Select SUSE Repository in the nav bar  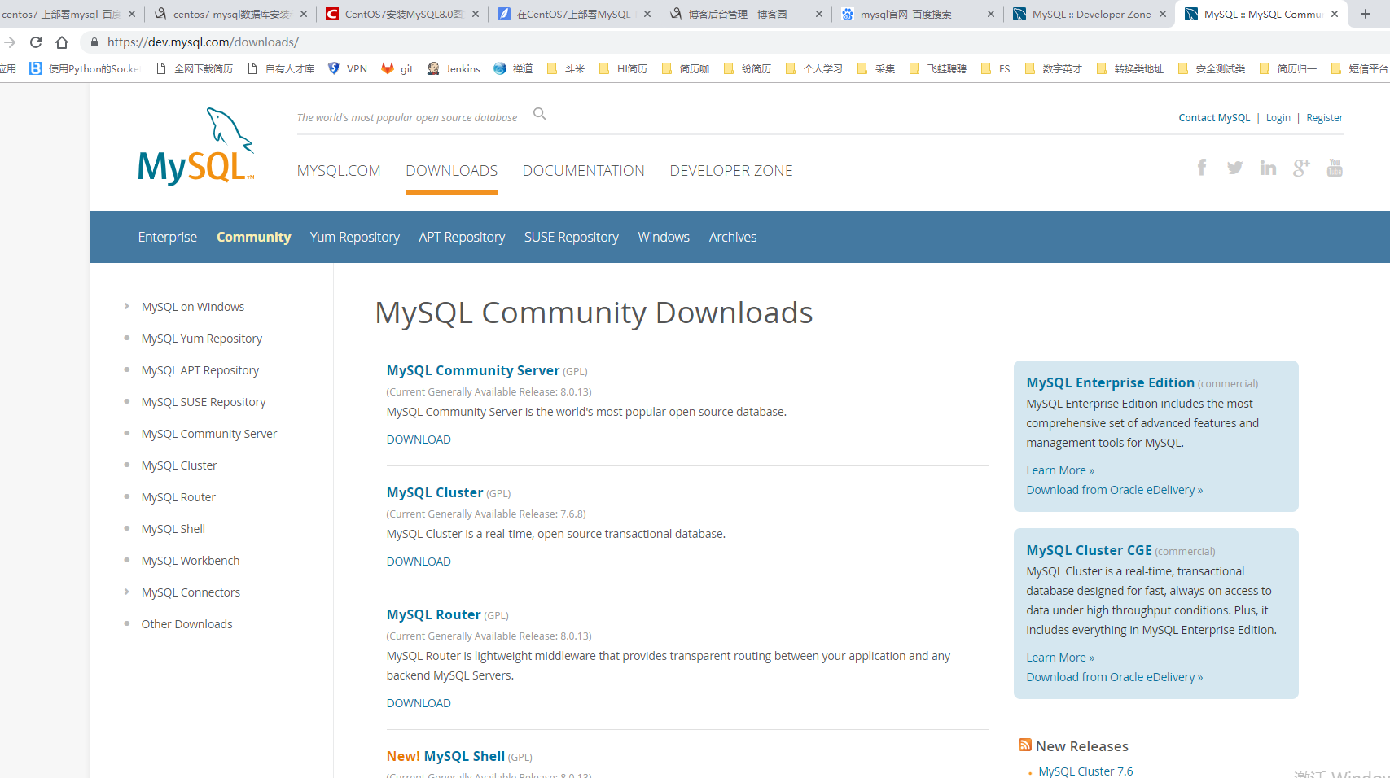572,237
